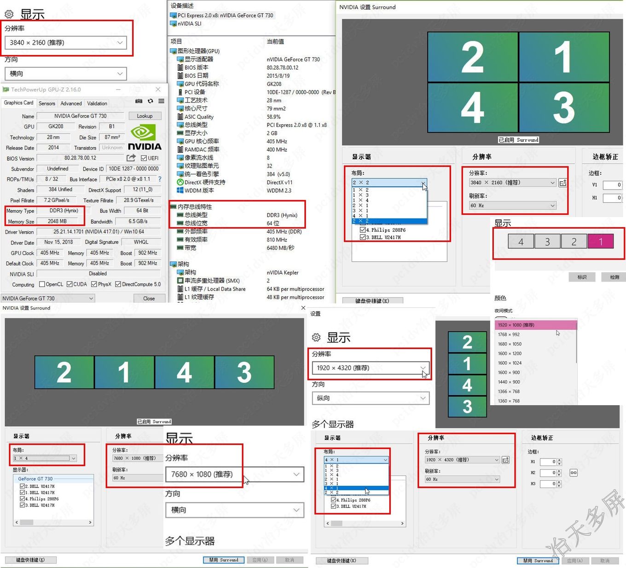Click the GPU-Z camera screenshot icon
Viewport: 626px width, 568px height.
[139, 101]
